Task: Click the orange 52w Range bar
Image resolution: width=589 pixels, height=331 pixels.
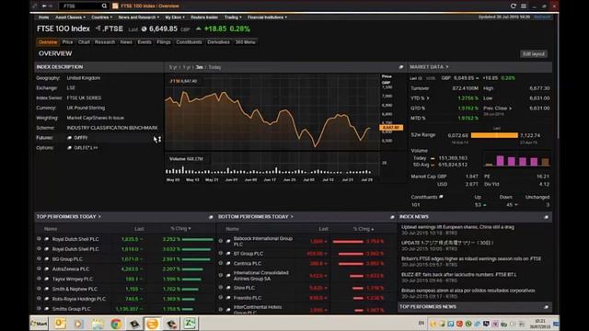Action: point(494,135)
